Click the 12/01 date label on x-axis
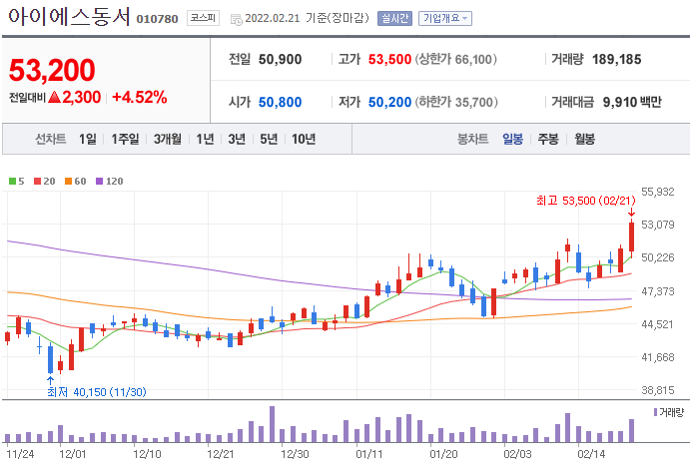 (x=73, y=454)
